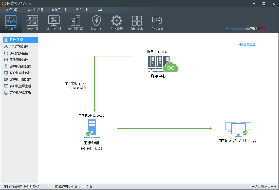Close the 网维大师控制台 window
The image size is (279, 190).
point(274,3)
